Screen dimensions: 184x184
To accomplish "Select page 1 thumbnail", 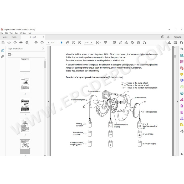I will coord(25,65).
